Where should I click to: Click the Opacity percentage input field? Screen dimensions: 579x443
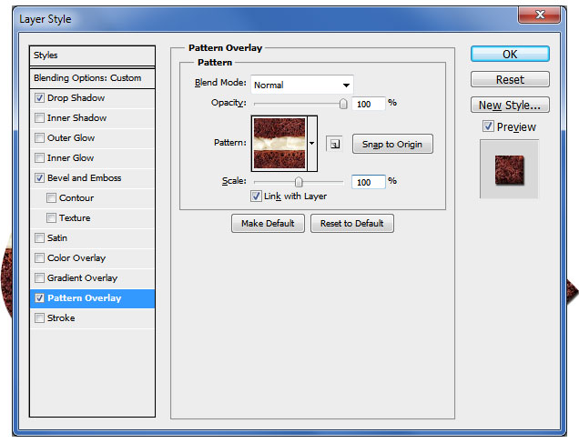(368, 104)
